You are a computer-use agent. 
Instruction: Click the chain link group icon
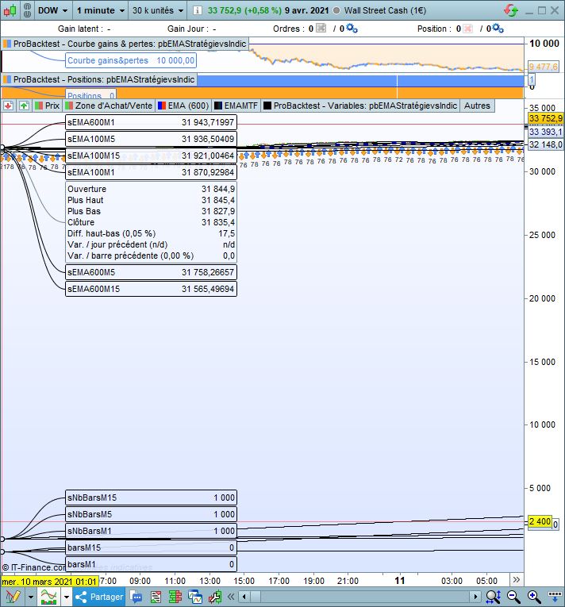click(27, 10)
